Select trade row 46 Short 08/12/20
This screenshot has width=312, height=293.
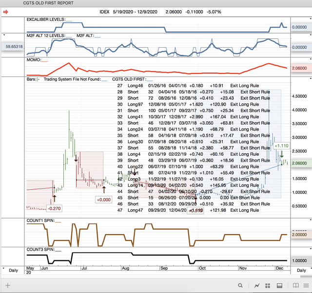[x=194, y=204]
